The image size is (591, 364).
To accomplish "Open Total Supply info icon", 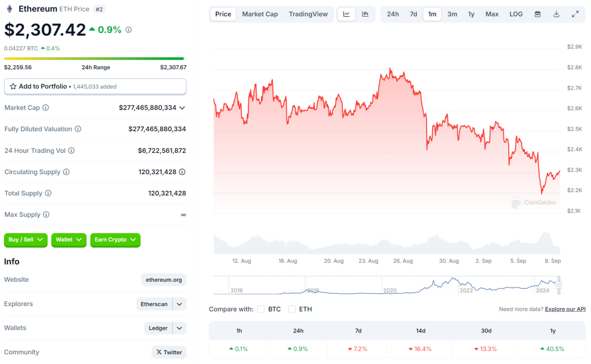I will 48,193.
